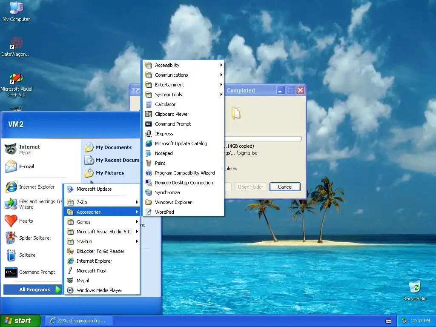Expand Startup program group
Viewport: 436px width, 327px height.
(x=102, y=241)
